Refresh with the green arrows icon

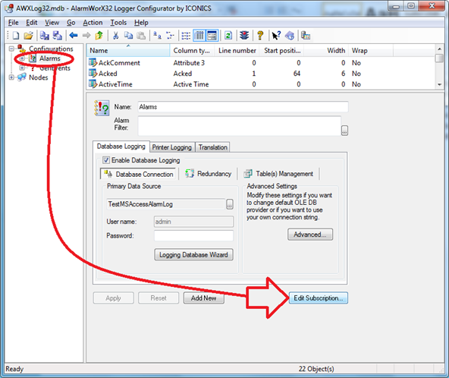coord(228,36)
